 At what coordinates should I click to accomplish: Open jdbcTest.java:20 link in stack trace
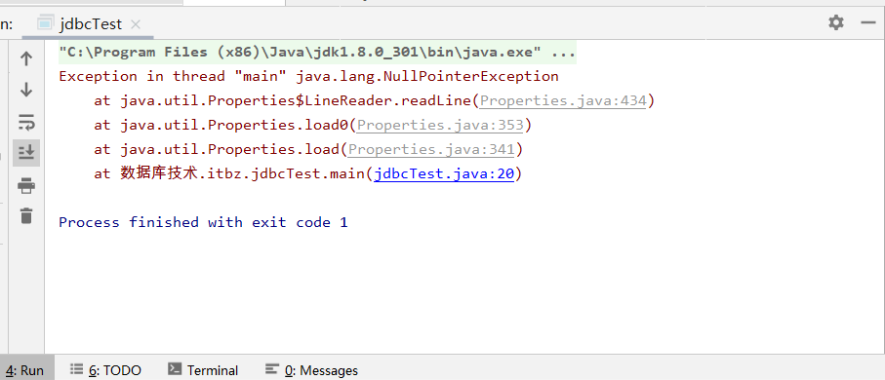(x=444, y=173)
